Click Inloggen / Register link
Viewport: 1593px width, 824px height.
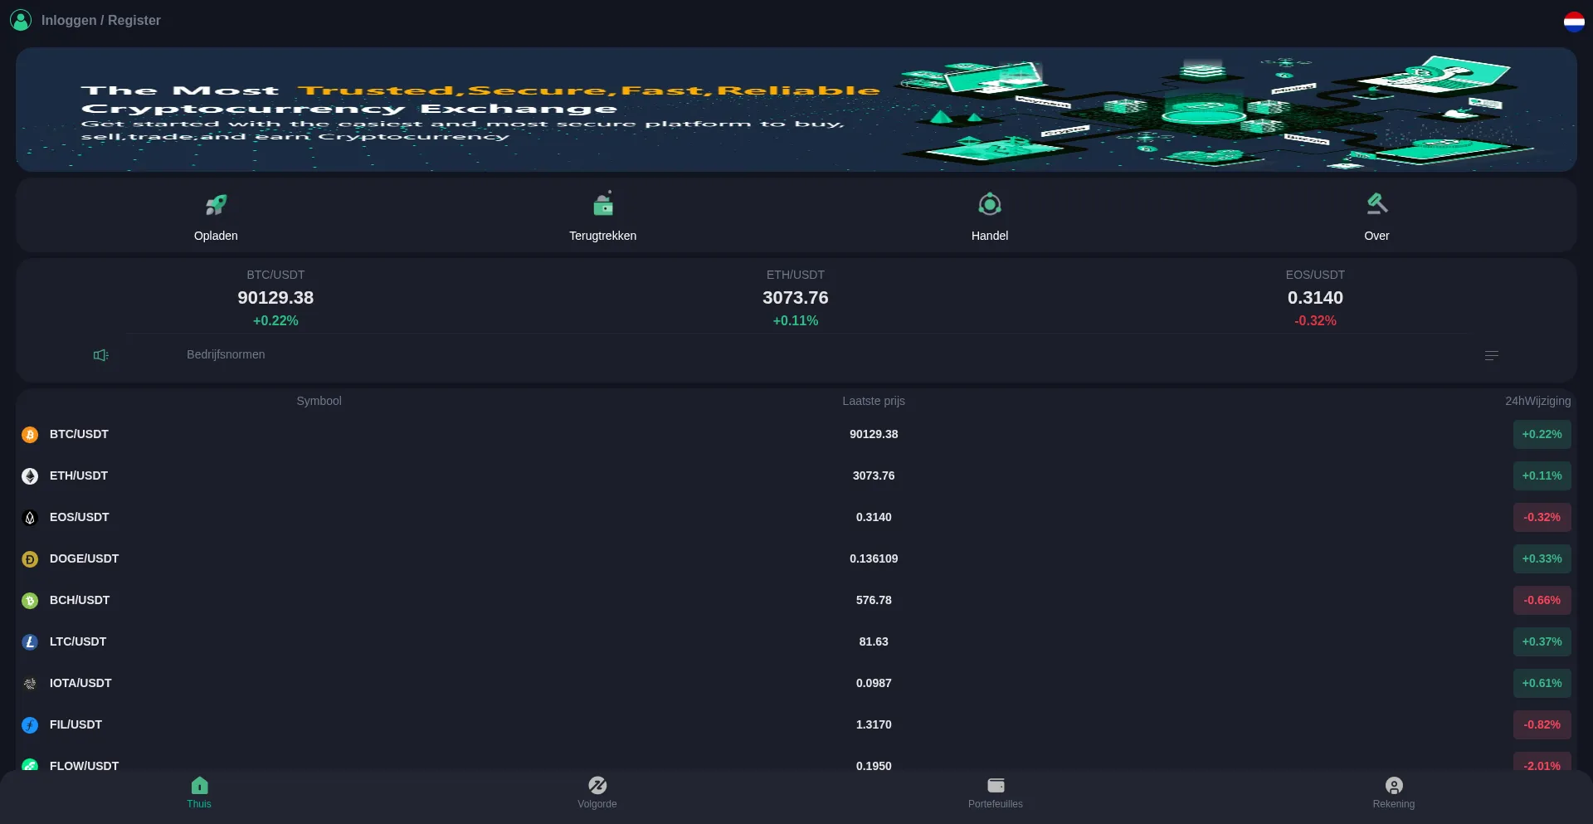[x=101, y=20]
